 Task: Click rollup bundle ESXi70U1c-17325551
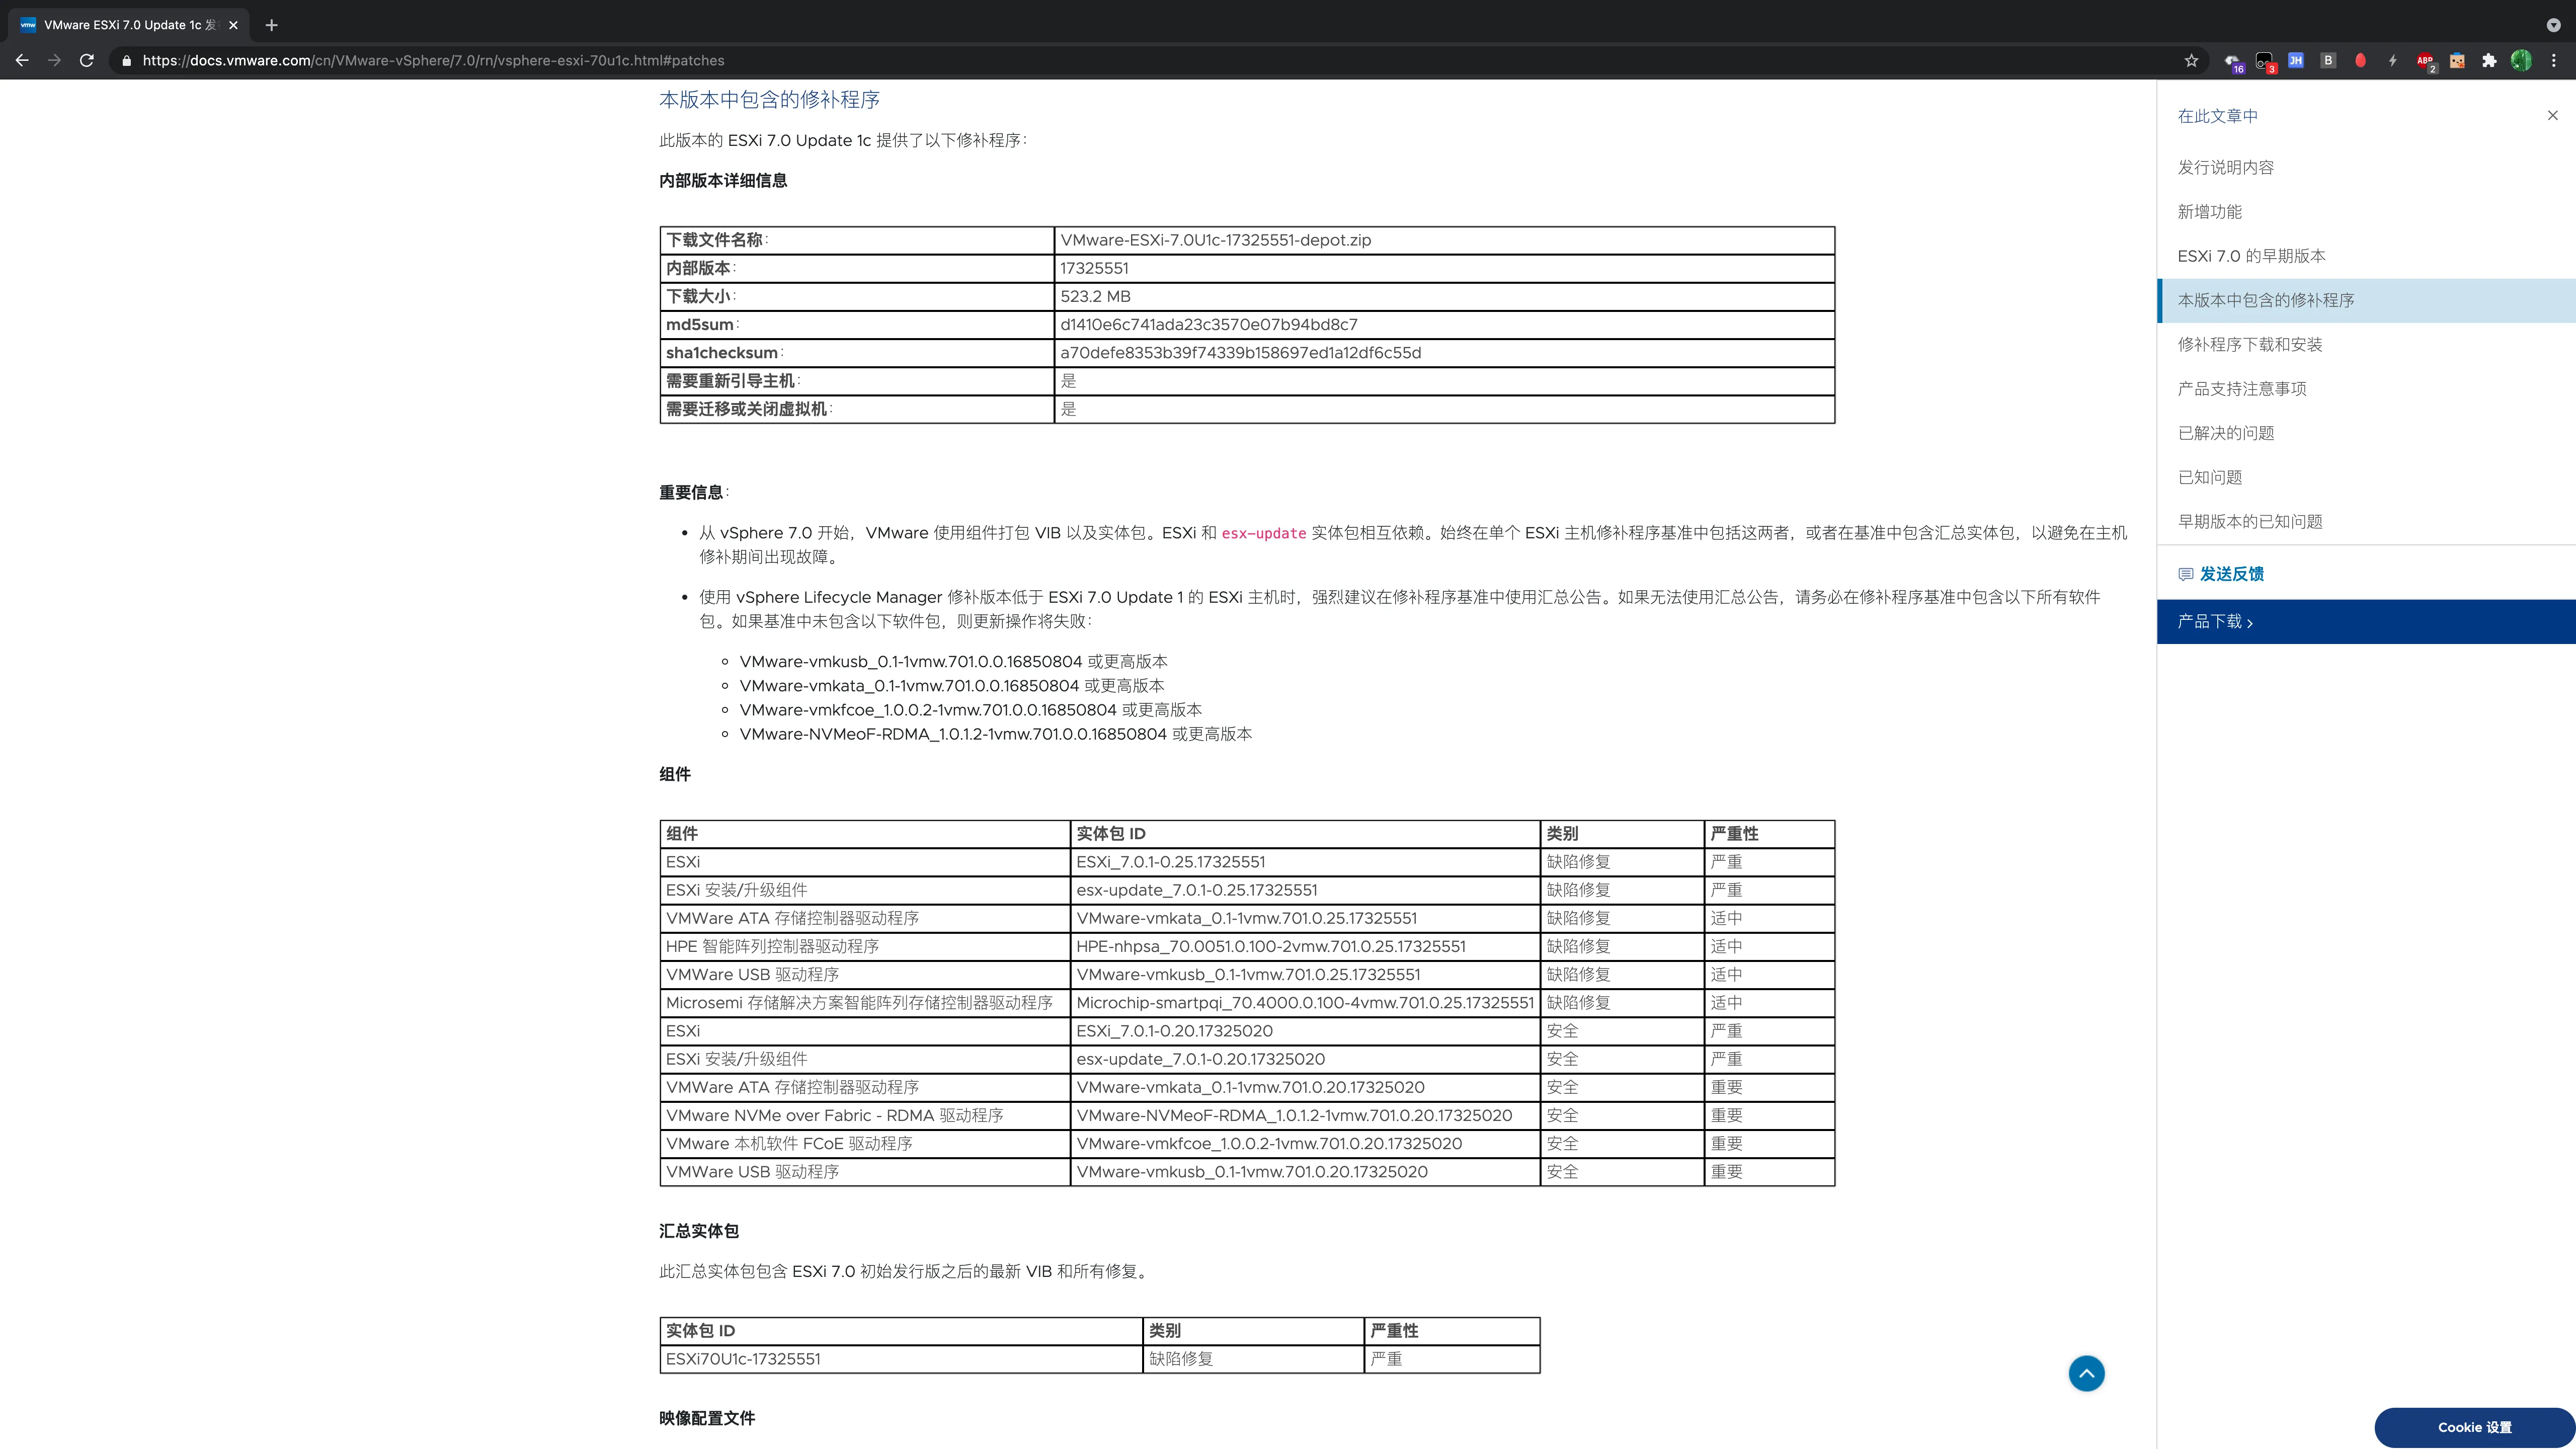[743, 1359]
